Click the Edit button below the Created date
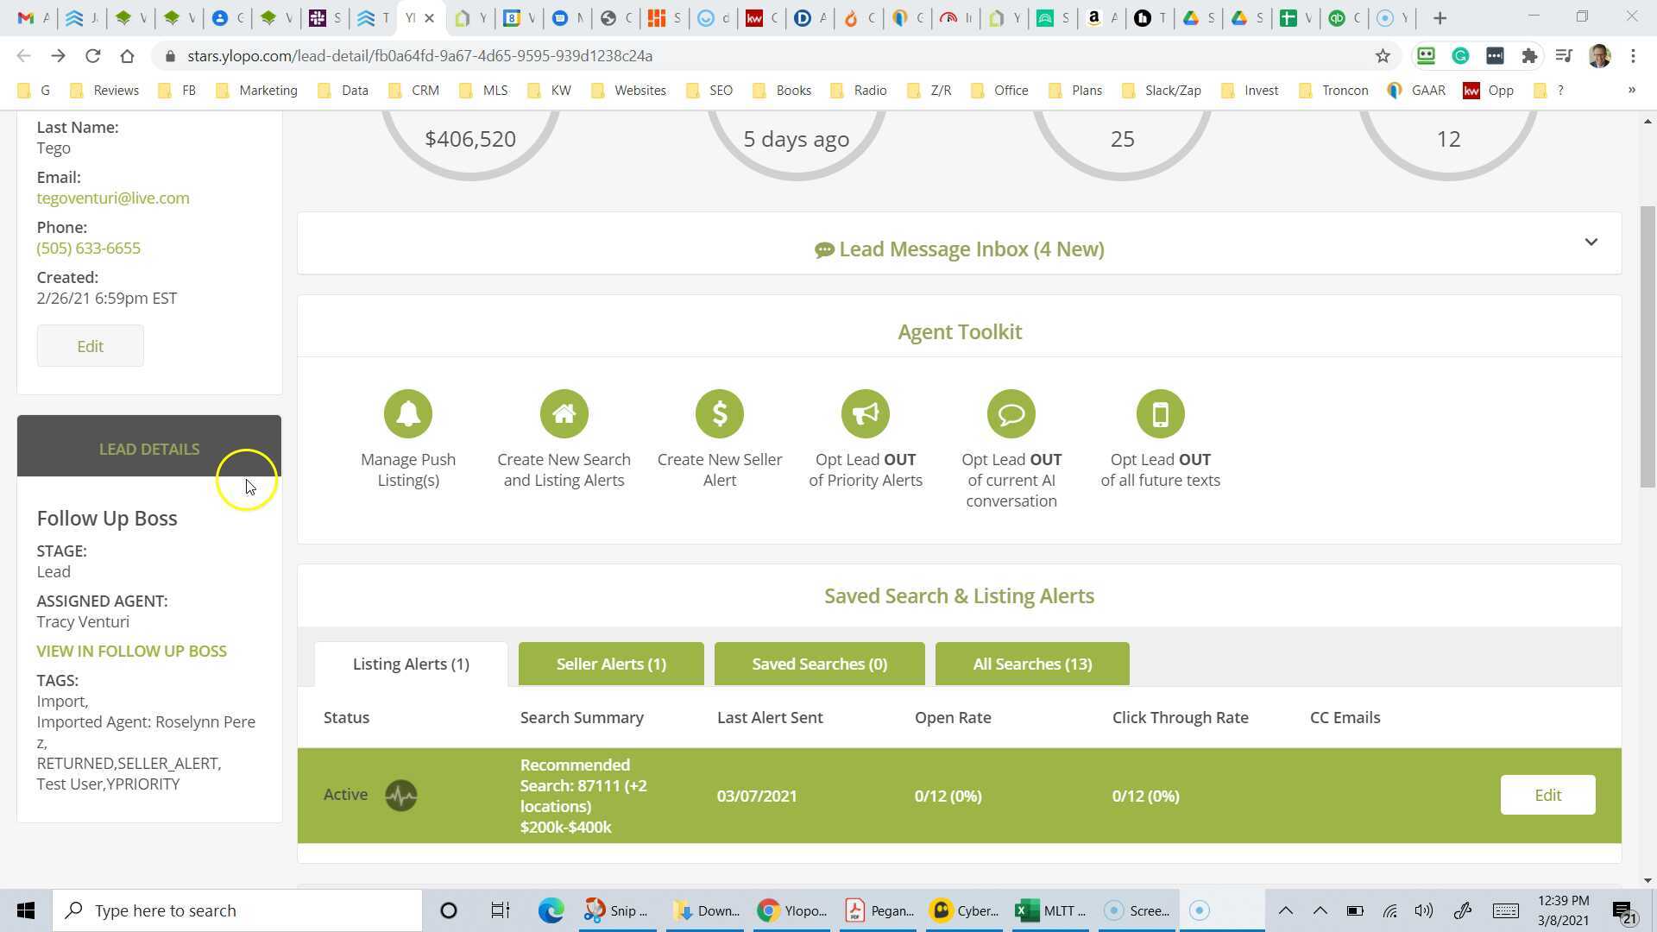Image resolution: width=1657 pixels, height=932 pixels. pos(90,345)
